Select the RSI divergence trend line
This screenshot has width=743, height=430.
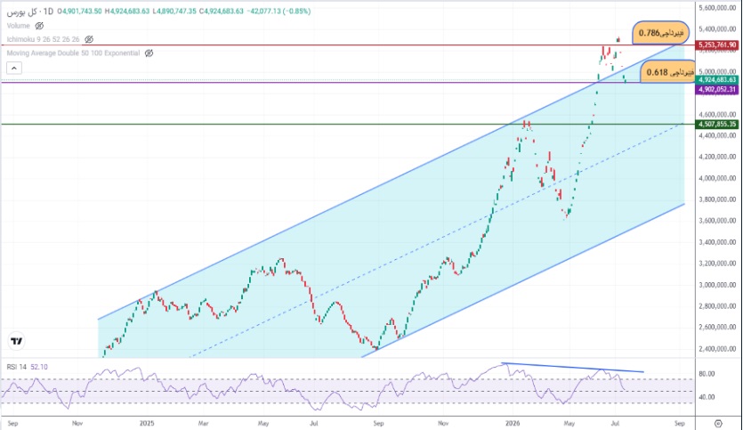tap(573, 368)
